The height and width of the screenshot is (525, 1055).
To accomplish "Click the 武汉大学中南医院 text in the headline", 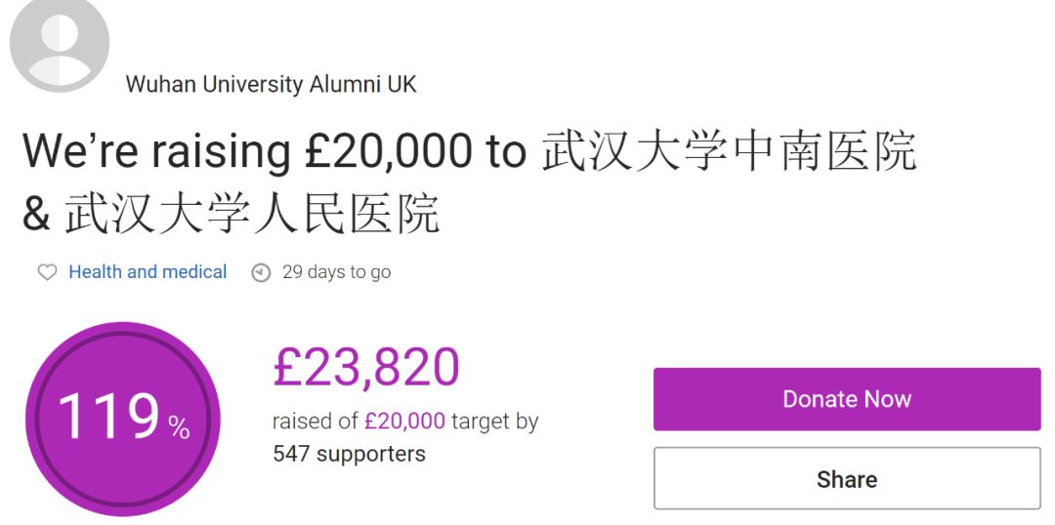I will [729, 152].
